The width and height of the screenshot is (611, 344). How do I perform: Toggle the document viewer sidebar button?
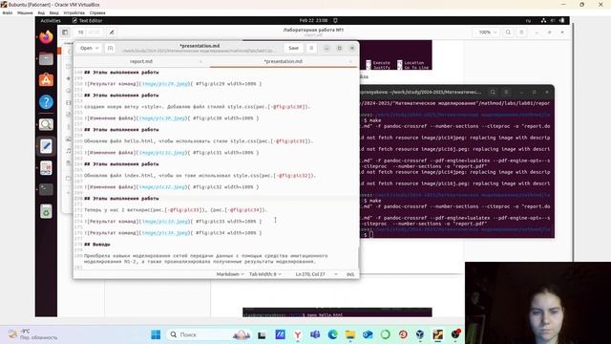point(65,32)
